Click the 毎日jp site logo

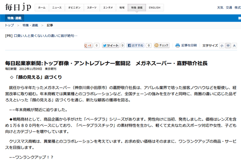(18, 7)
